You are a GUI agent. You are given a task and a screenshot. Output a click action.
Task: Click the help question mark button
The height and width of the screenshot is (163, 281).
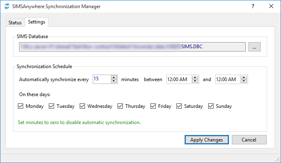[253, 6]
